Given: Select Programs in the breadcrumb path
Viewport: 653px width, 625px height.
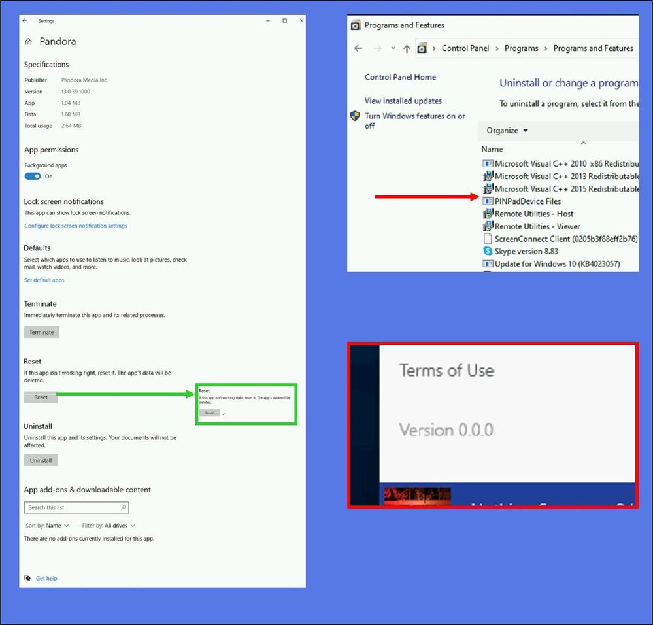Looking at the screenshot, I should [x=521, y=48].
